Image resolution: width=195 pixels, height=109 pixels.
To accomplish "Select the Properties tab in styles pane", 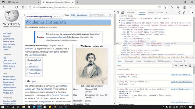I will click(x=178, y=61).
